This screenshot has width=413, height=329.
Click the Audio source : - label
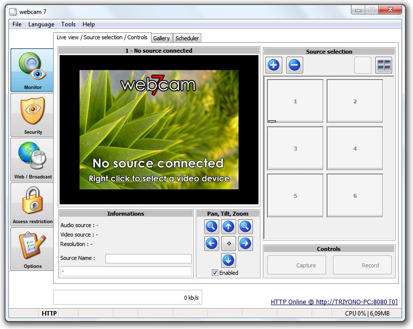pyautogui.click(x=80, y=225)
